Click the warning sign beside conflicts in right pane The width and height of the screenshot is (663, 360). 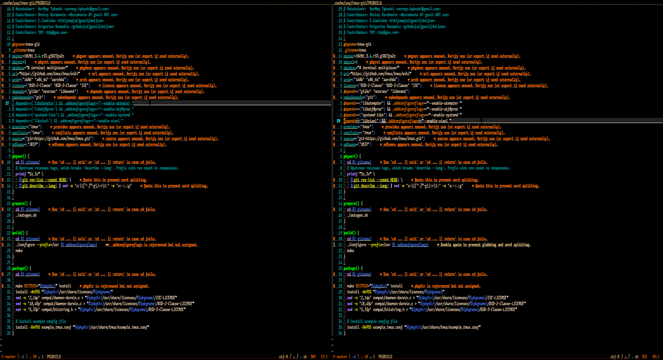click(x=334, y=133)
